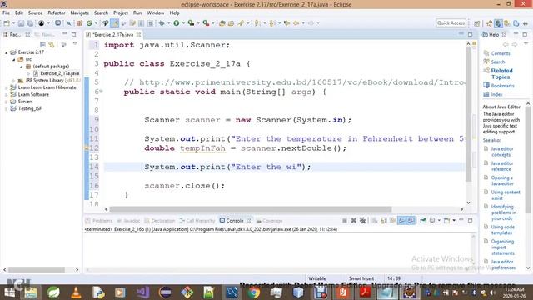Click the Help panel vertical scrollbar

[x=527, y=160]
